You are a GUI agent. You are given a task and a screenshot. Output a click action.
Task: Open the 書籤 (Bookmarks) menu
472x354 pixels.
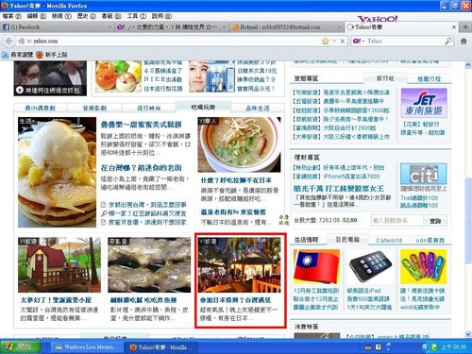(111, 16)
